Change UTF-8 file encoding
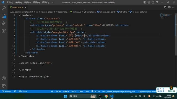This screenshot has width=177, height=99. point(74,92)
